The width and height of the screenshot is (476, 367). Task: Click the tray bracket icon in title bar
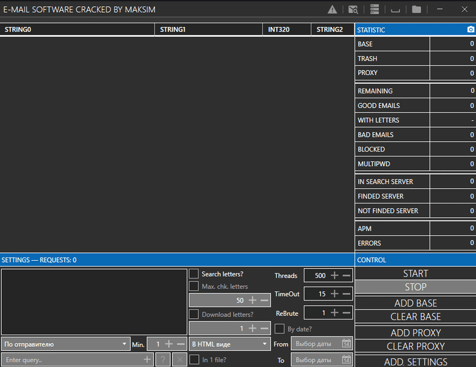coord(395,9)
